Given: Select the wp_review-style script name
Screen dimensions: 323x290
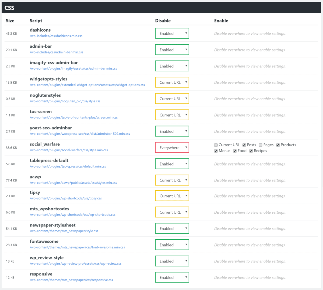Looking at the screenshot, I should 47,257.
